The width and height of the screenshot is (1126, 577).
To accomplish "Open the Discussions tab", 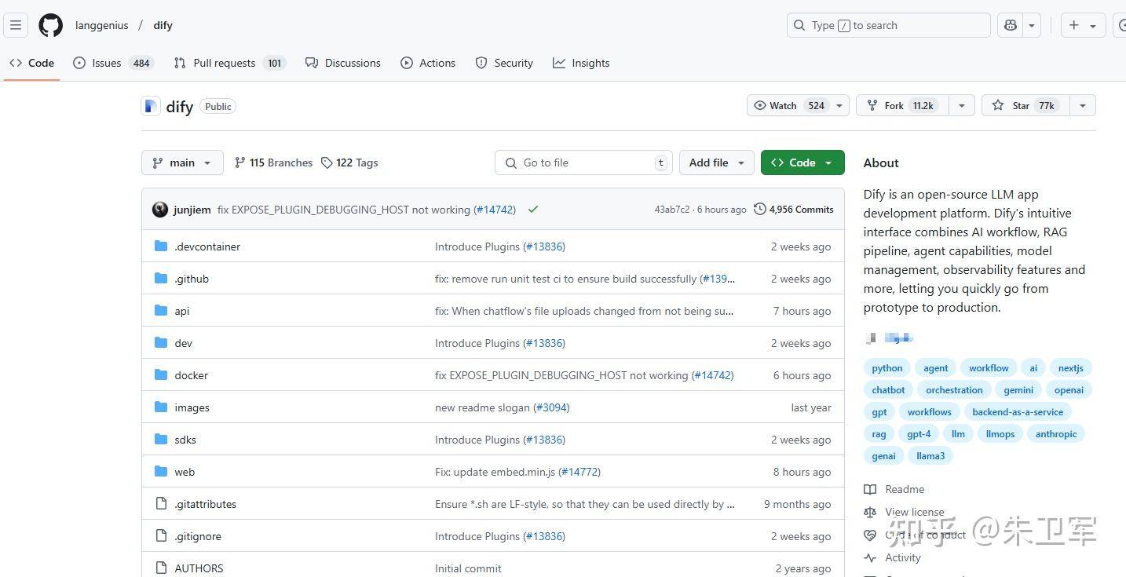I will (343, 63).
